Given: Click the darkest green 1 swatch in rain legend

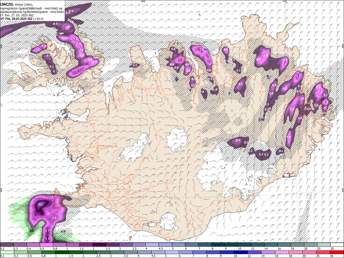Looking at the screenshot, I should (x=62, y=252).
